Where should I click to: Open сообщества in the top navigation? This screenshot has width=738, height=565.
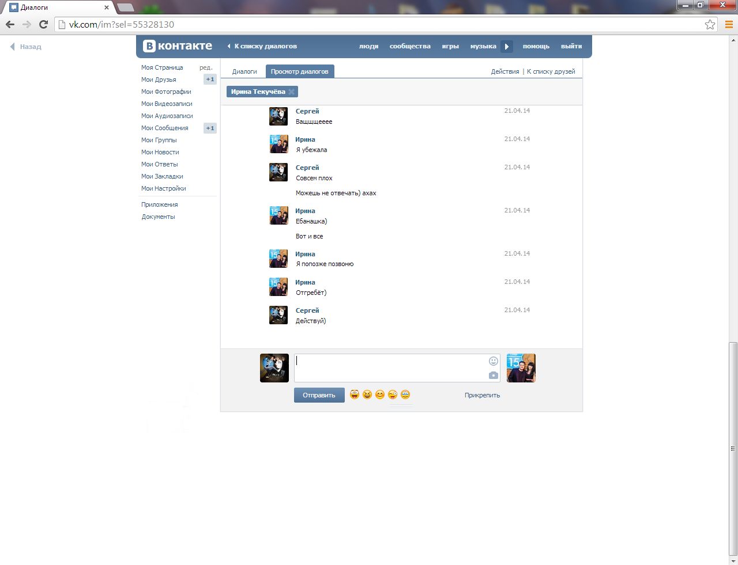pos(410,46)
